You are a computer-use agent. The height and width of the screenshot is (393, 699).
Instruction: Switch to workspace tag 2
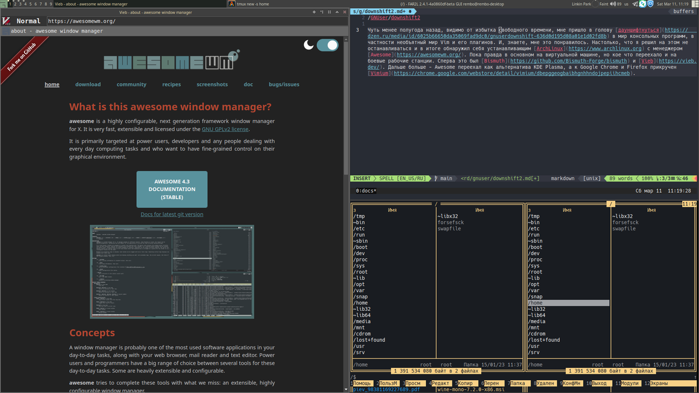tap(15, 3)
